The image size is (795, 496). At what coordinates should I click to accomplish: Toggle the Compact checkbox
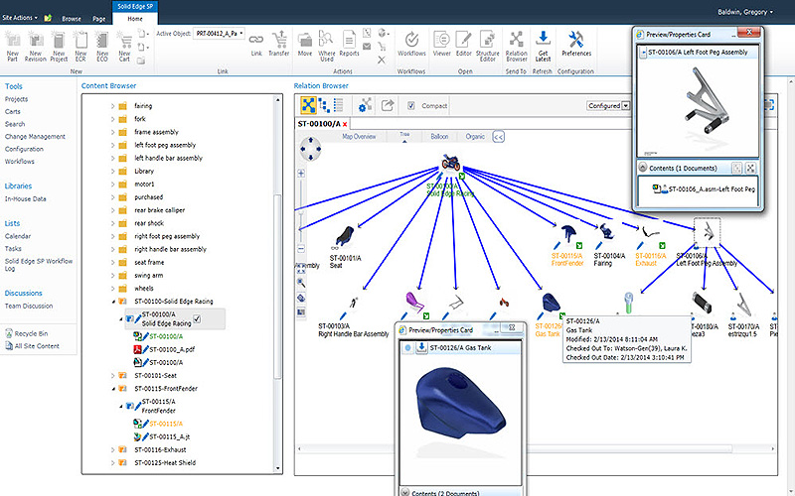(411, 106)
